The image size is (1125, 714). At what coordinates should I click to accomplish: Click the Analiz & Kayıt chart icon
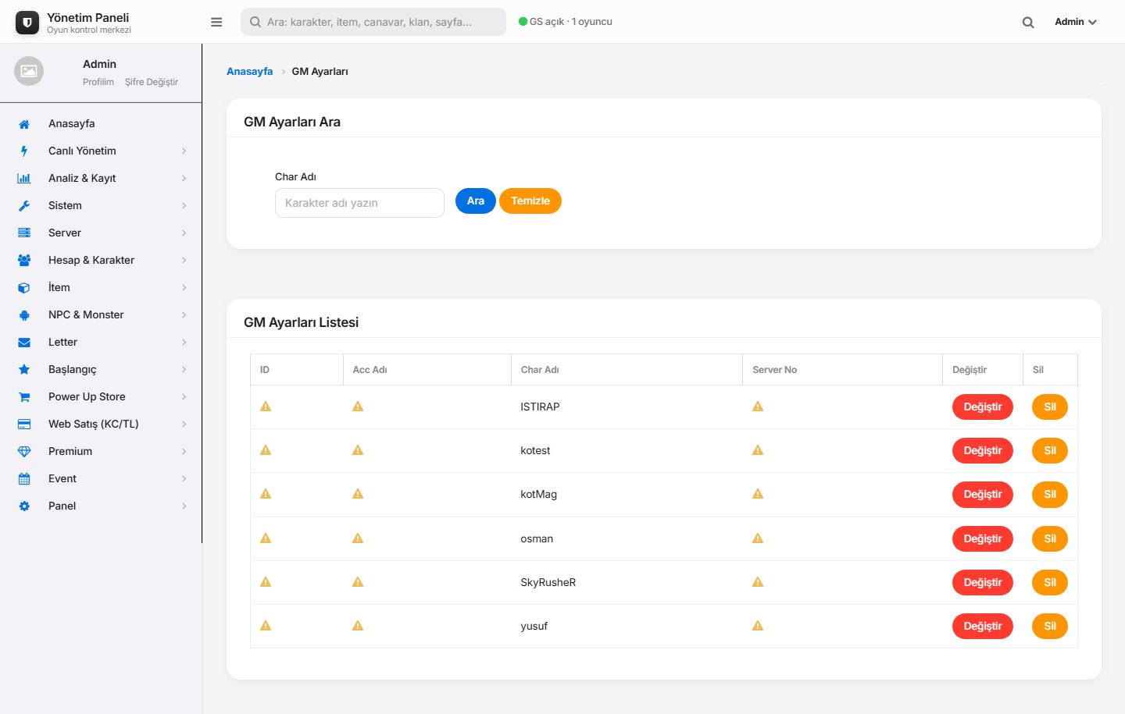click(24, 179)
